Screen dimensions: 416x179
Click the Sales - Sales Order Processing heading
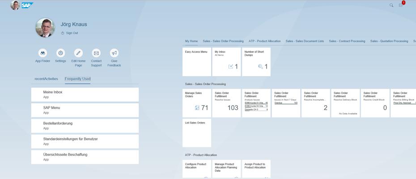(x=205, y=84)
